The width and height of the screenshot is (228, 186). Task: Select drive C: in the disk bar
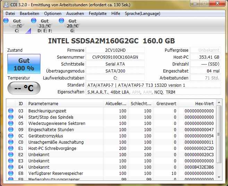(17, 26)
